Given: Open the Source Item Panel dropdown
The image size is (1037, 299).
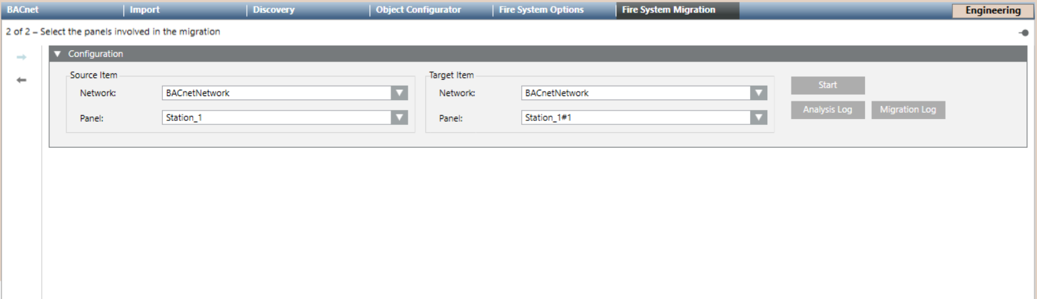Looking at the screenshot, I should (x=399, y=118).
